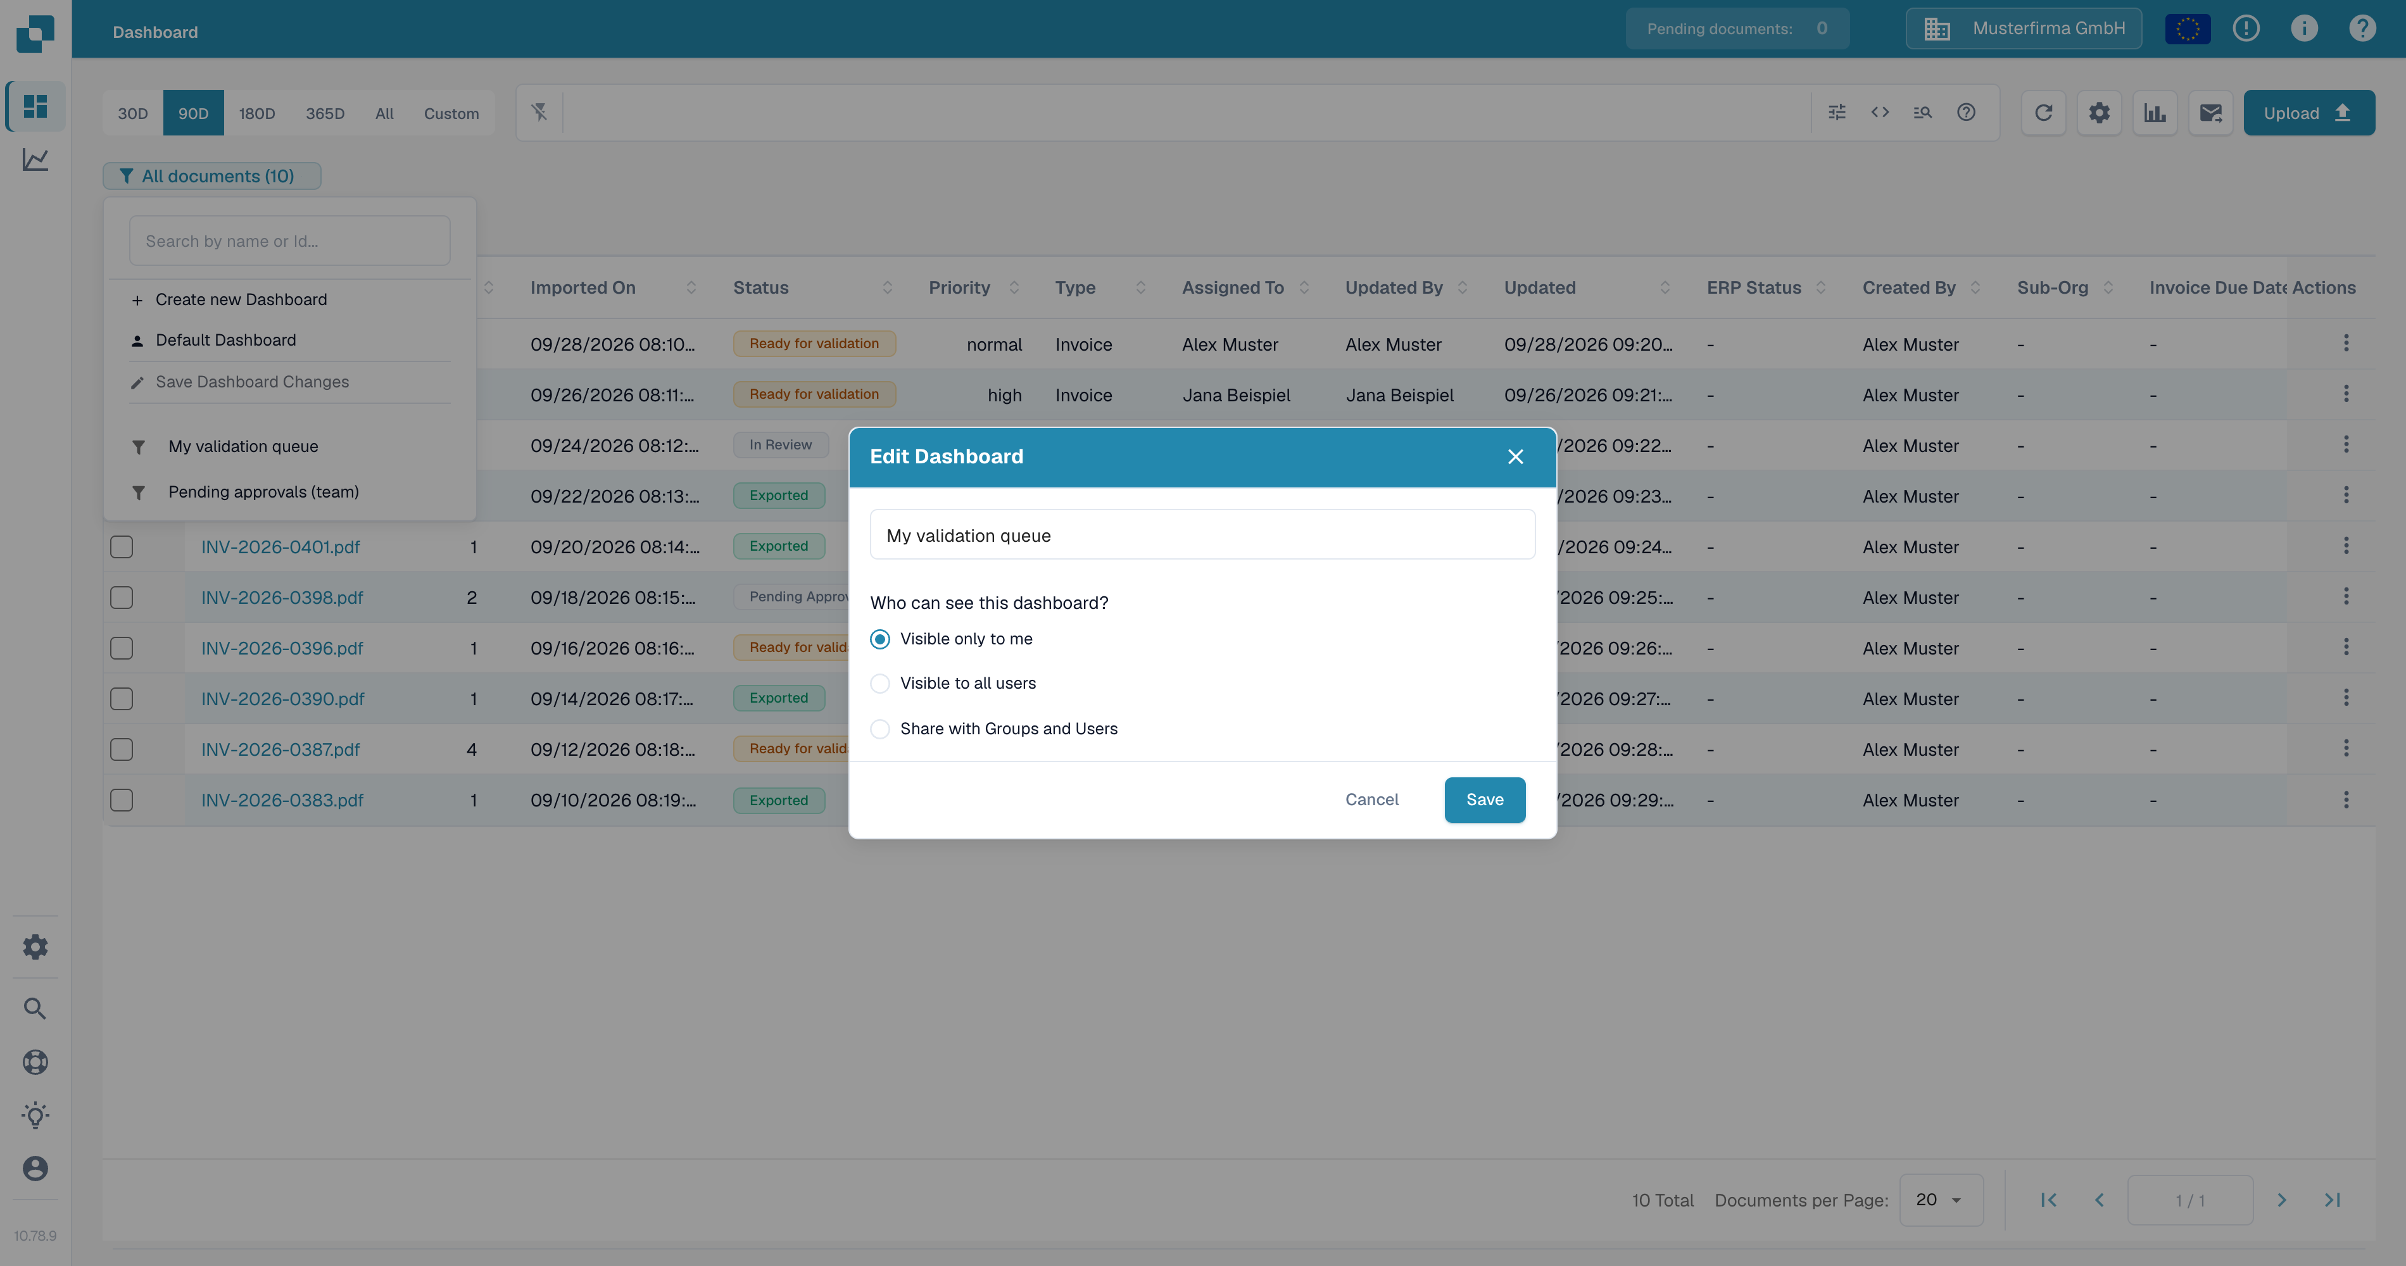The image size is (2406, 1266).
Task: Check the box for INV-2026-0398.pdf
Action: [122, 598]
